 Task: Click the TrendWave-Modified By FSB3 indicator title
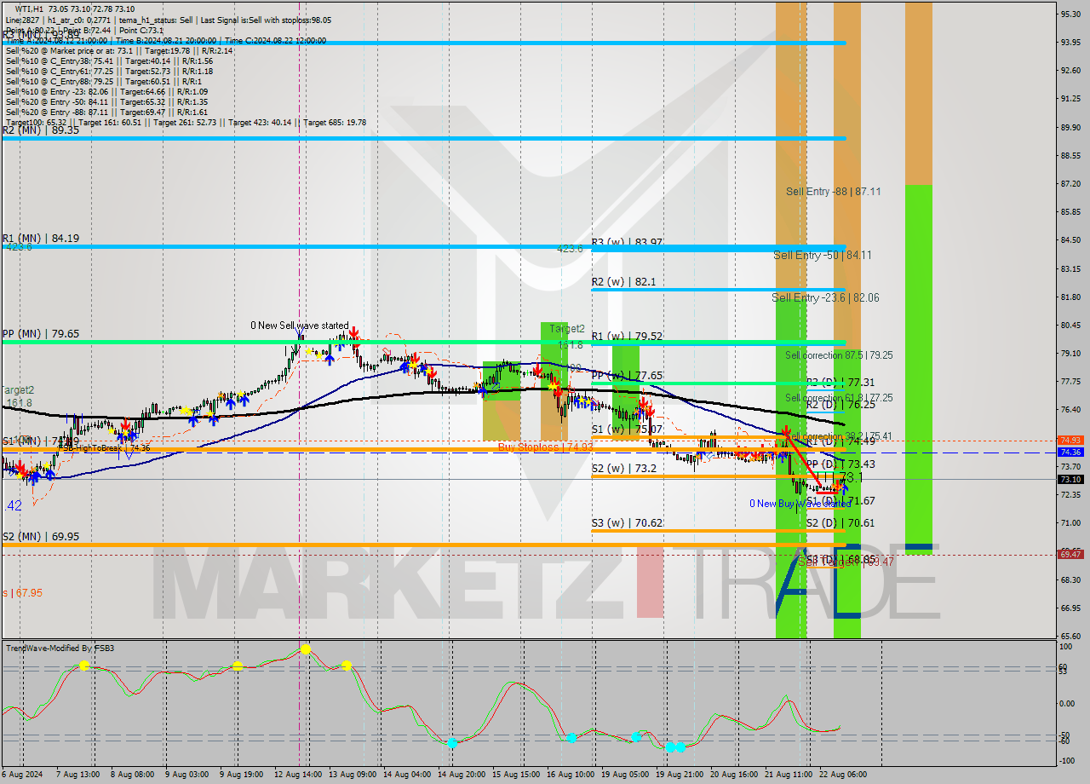(60, 649)
